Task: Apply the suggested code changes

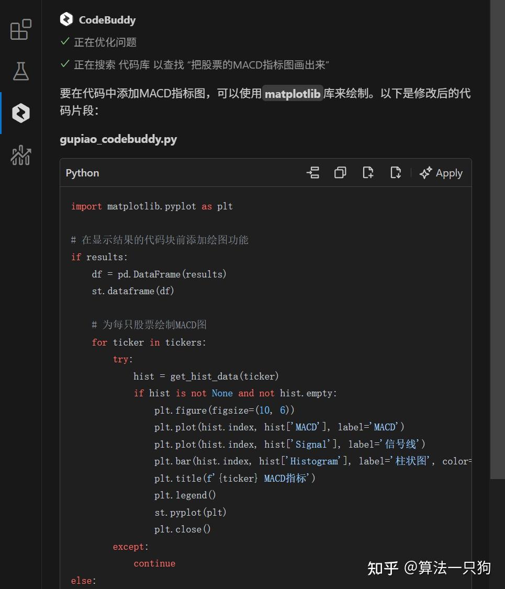Action: point(441,173)
